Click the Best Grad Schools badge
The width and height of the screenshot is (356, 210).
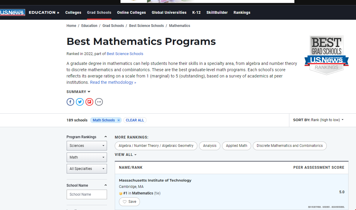(x=326, y=55)
